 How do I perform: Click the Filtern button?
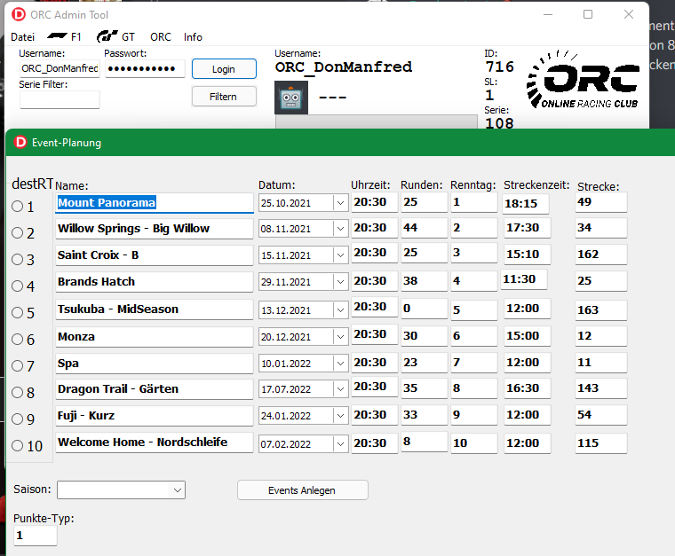[224, 97]
